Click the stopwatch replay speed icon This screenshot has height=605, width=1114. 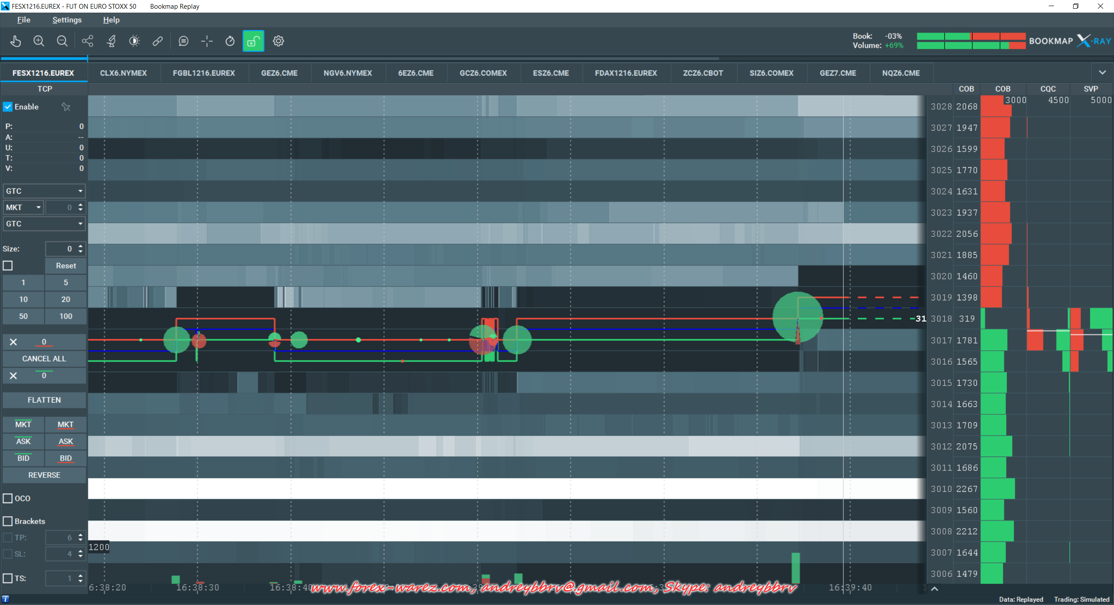coord(230,41)
